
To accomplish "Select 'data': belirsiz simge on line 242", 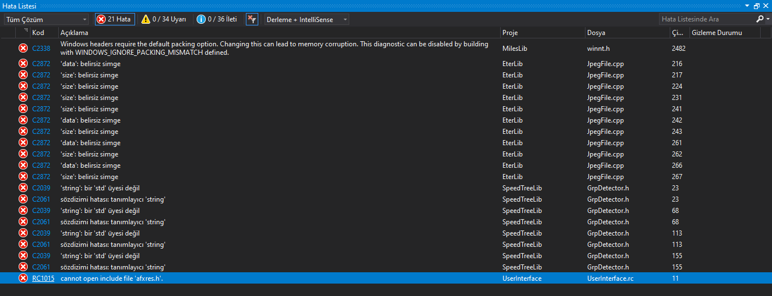I will (x=90, y=120).
